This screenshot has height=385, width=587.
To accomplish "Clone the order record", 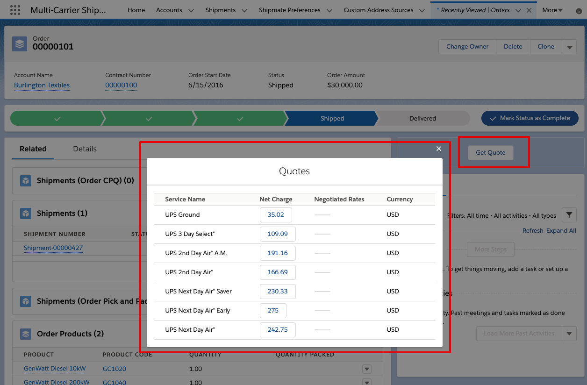I will coord(546,47).
